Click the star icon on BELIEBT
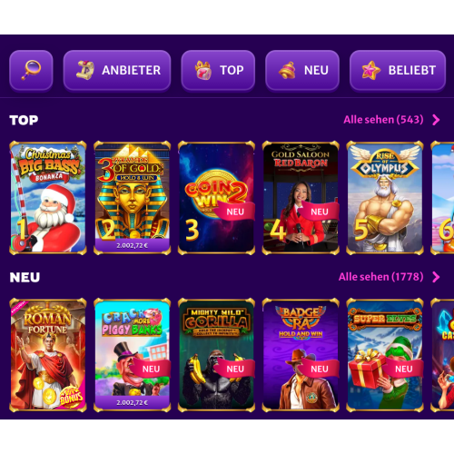This screenshot has height=454, width=454. [x=371, y=70]
